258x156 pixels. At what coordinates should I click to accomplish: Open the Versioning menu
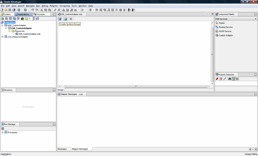[65, 6]
